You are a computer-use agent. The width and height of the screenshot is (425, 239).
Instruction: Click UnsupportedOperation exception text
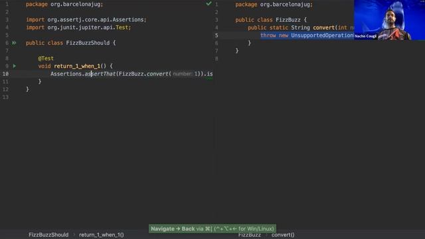click(x=322, y=35)
